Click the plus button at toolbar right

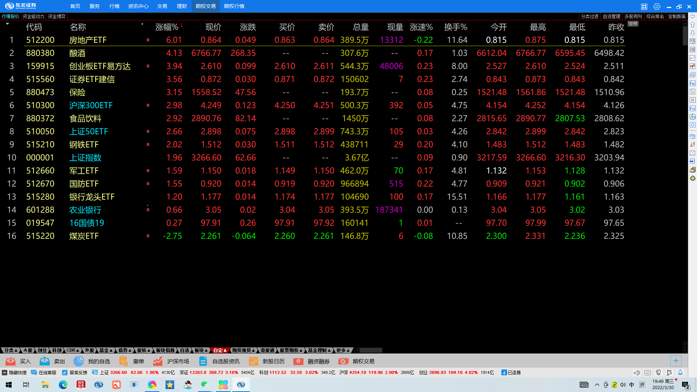(x=676, y=361)
